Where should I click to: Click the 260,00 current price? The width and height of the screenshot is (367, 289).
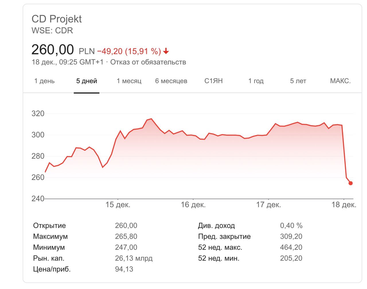tap(53, 50)
